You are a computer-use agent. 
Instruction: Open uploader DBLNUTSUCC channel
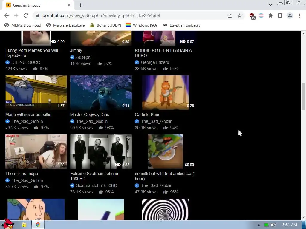(x=26, y=62)
